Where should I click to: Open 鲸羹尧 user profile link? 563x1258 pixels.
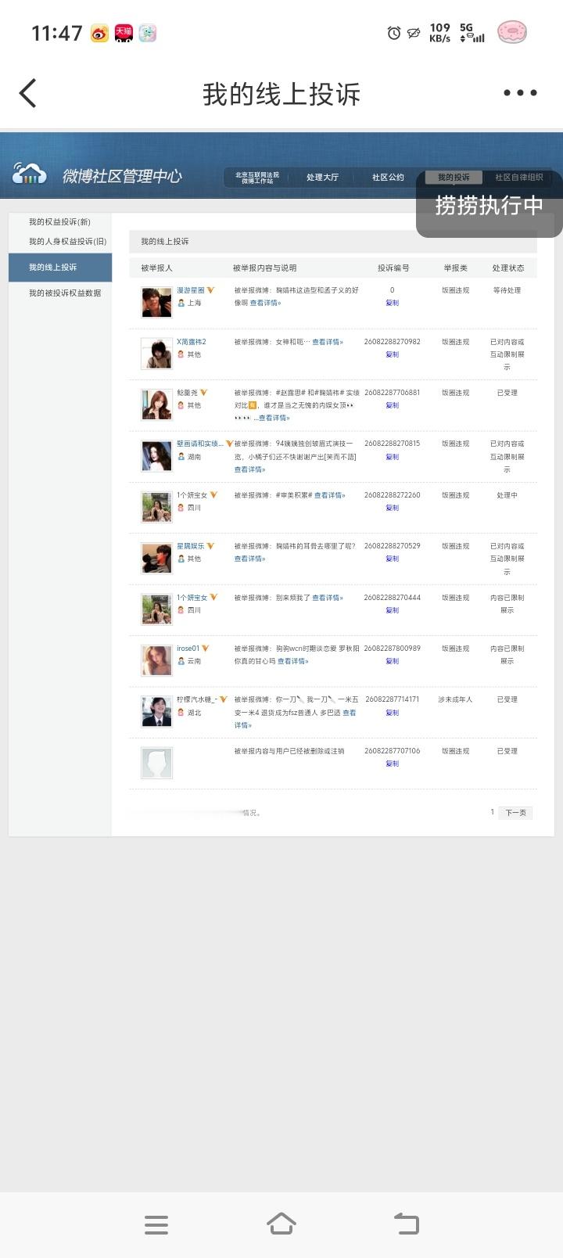[x=187, y=393]
